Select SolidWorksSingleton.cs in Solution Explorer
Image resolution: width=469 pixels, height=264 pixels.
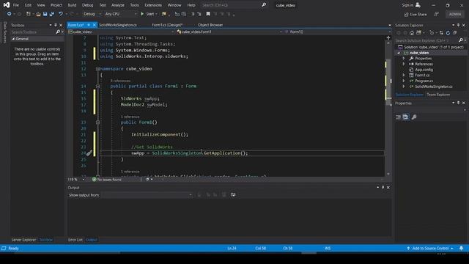click(433, 87)
